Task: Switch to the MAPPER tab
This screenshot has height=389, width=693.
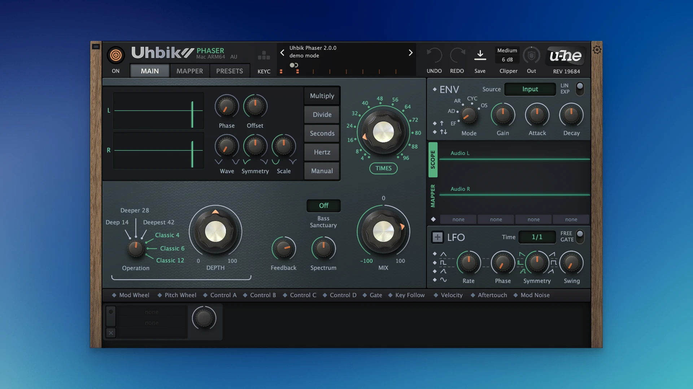Action: (x=189, y=71)
